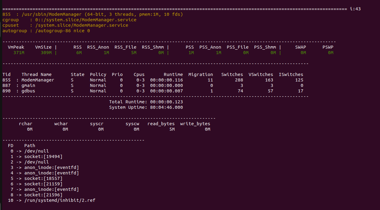Select FD 1 socket:[19494]

(43, 157)
